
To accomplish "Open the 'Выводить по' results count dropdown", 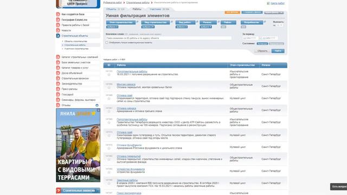I will tap(280, 25).
